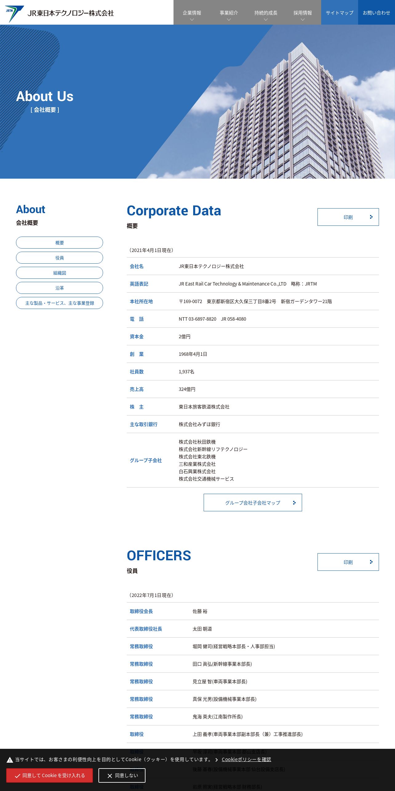Select subsidiary 株式会社新幹線リフテクノロジー
This screenshot has height=791, width=395.
213,449
